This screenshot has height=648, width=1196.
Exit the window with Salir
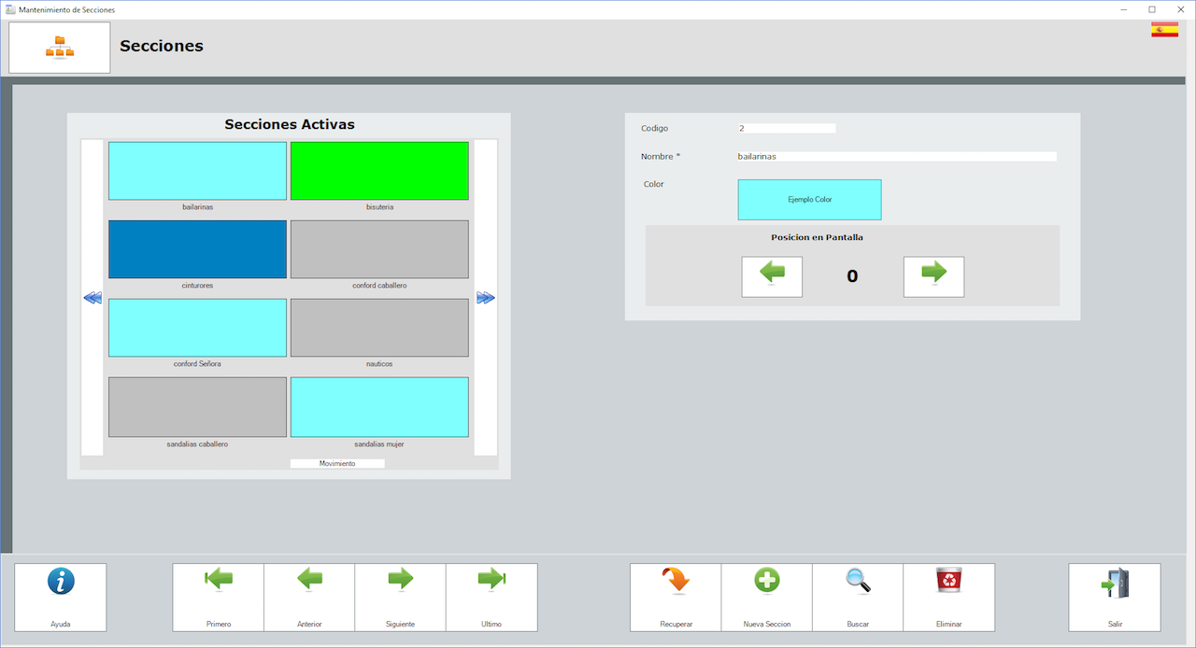point(1115,583)
